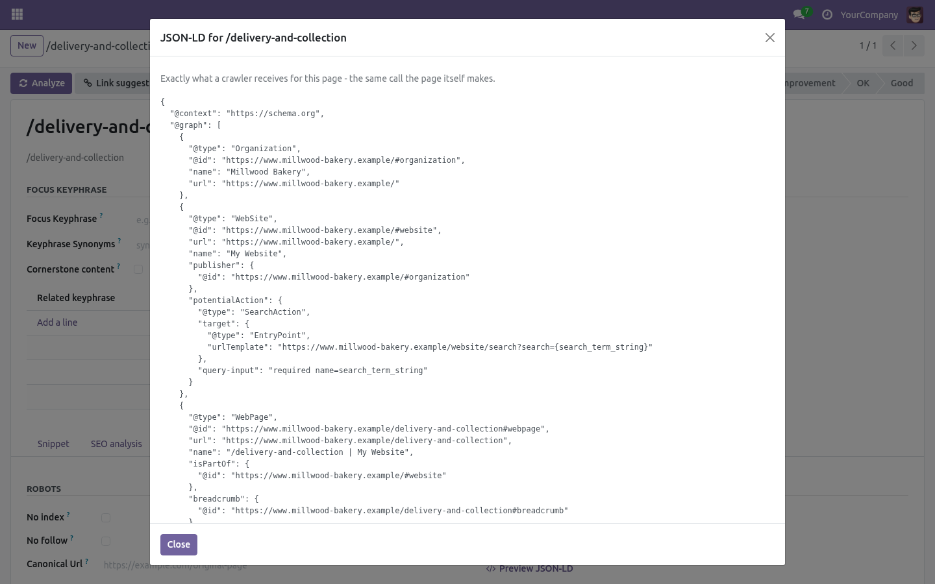Click the help icon beside No follow
This screenshot has height=584, width=935.
coord(71,538)
